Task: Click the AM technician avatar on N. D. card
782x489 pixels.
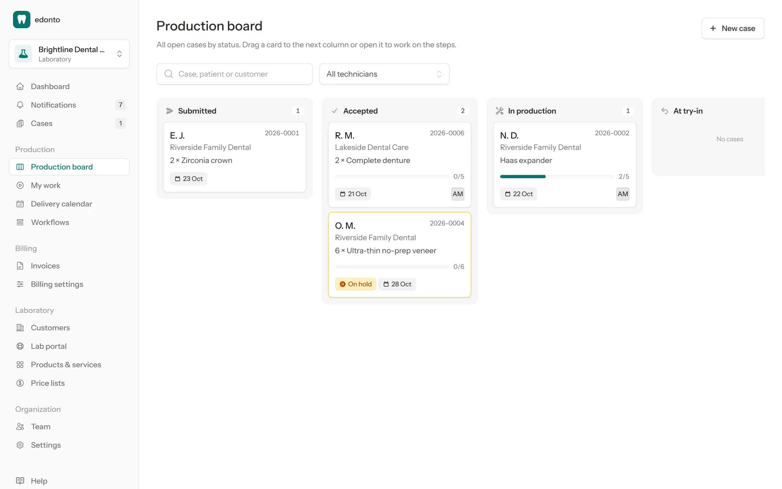Action: coord(623,194)
